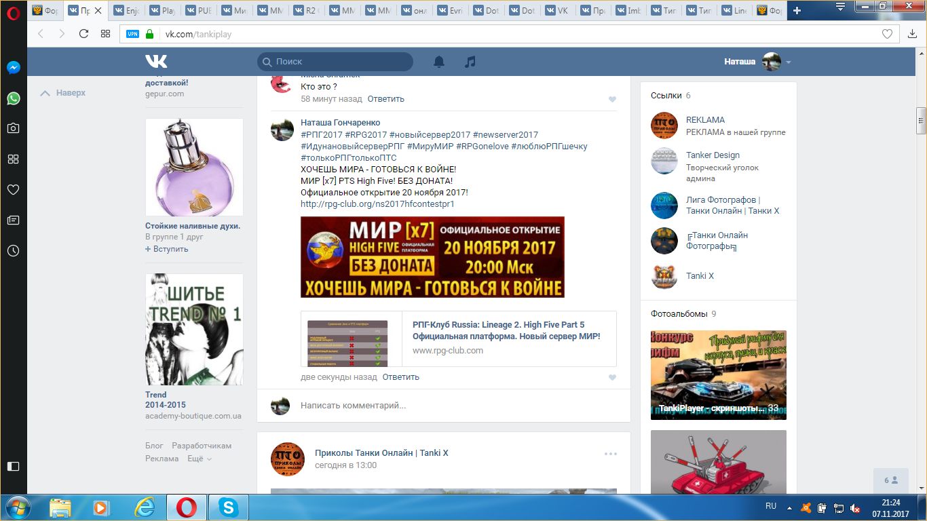Go back to the previous page
927x521 pixels.
point(41,34)
